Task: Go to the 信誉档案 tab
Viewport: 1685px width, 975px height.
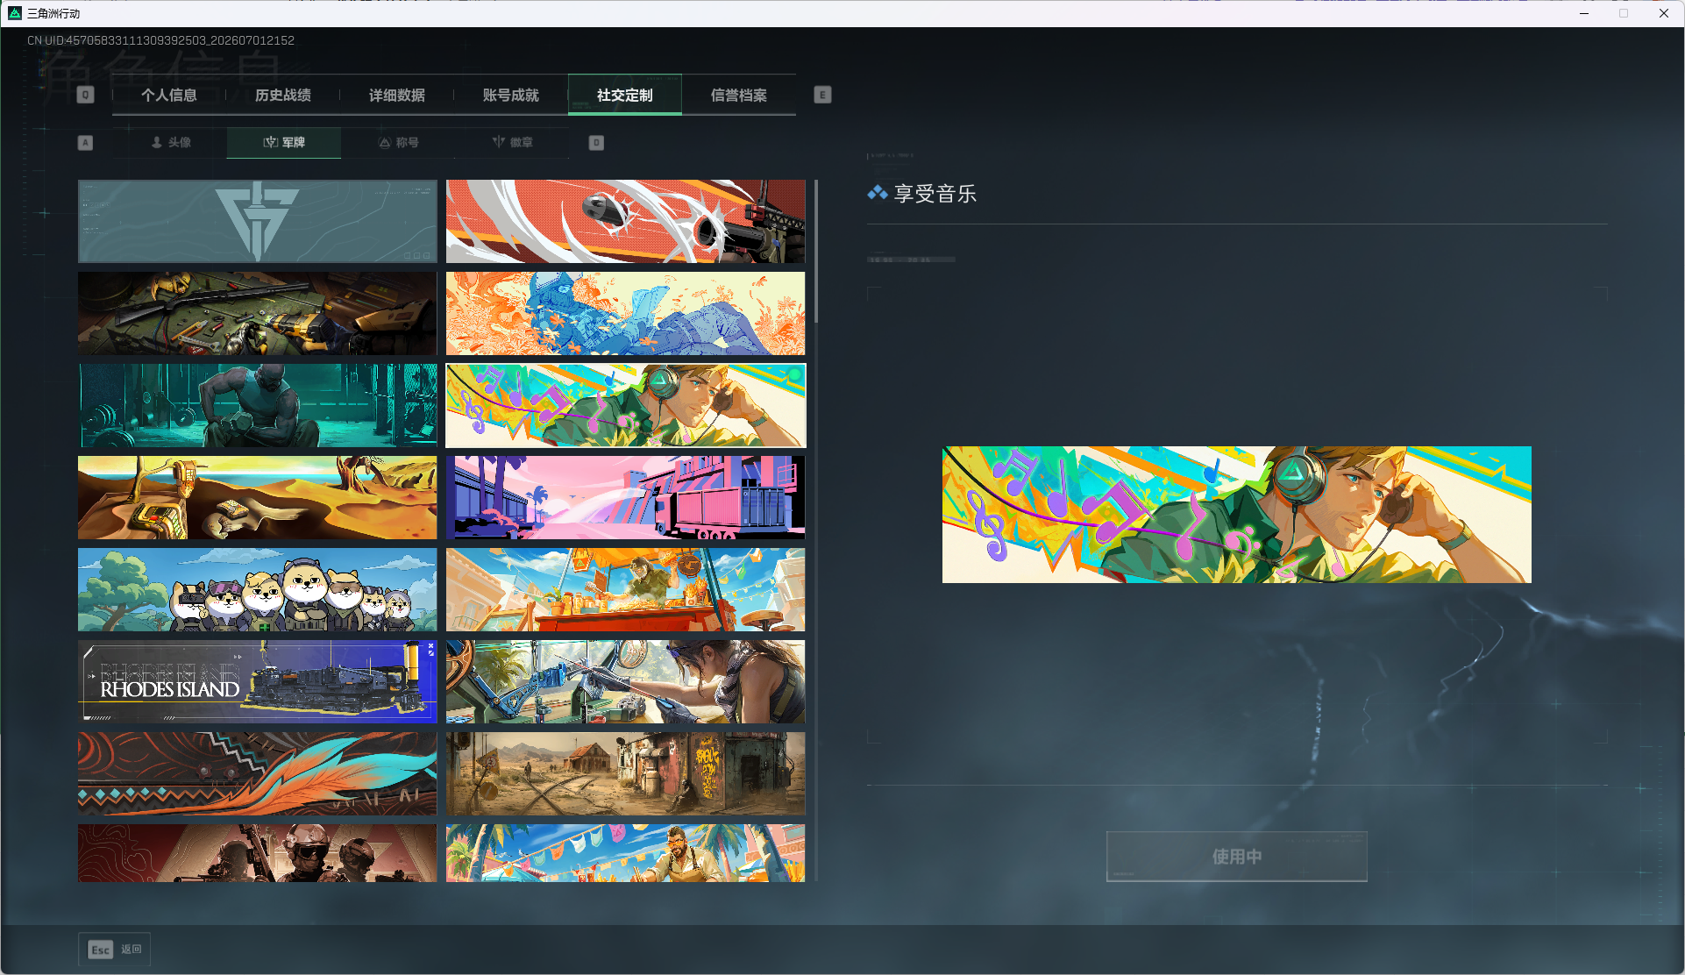Action: (x=739, y=95)
